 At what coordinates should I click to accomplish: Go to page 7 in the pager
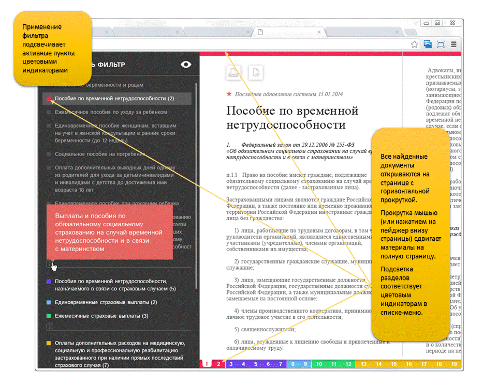tap(281, 364)
